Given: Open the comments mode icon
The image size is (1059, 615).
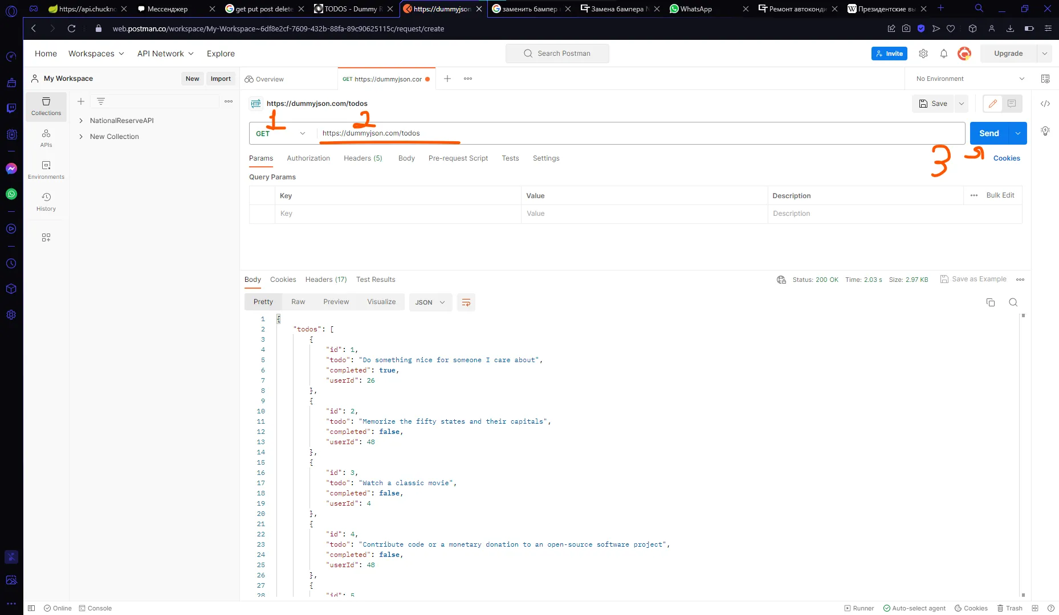Looking at the screenshot, I should 1012,104.
